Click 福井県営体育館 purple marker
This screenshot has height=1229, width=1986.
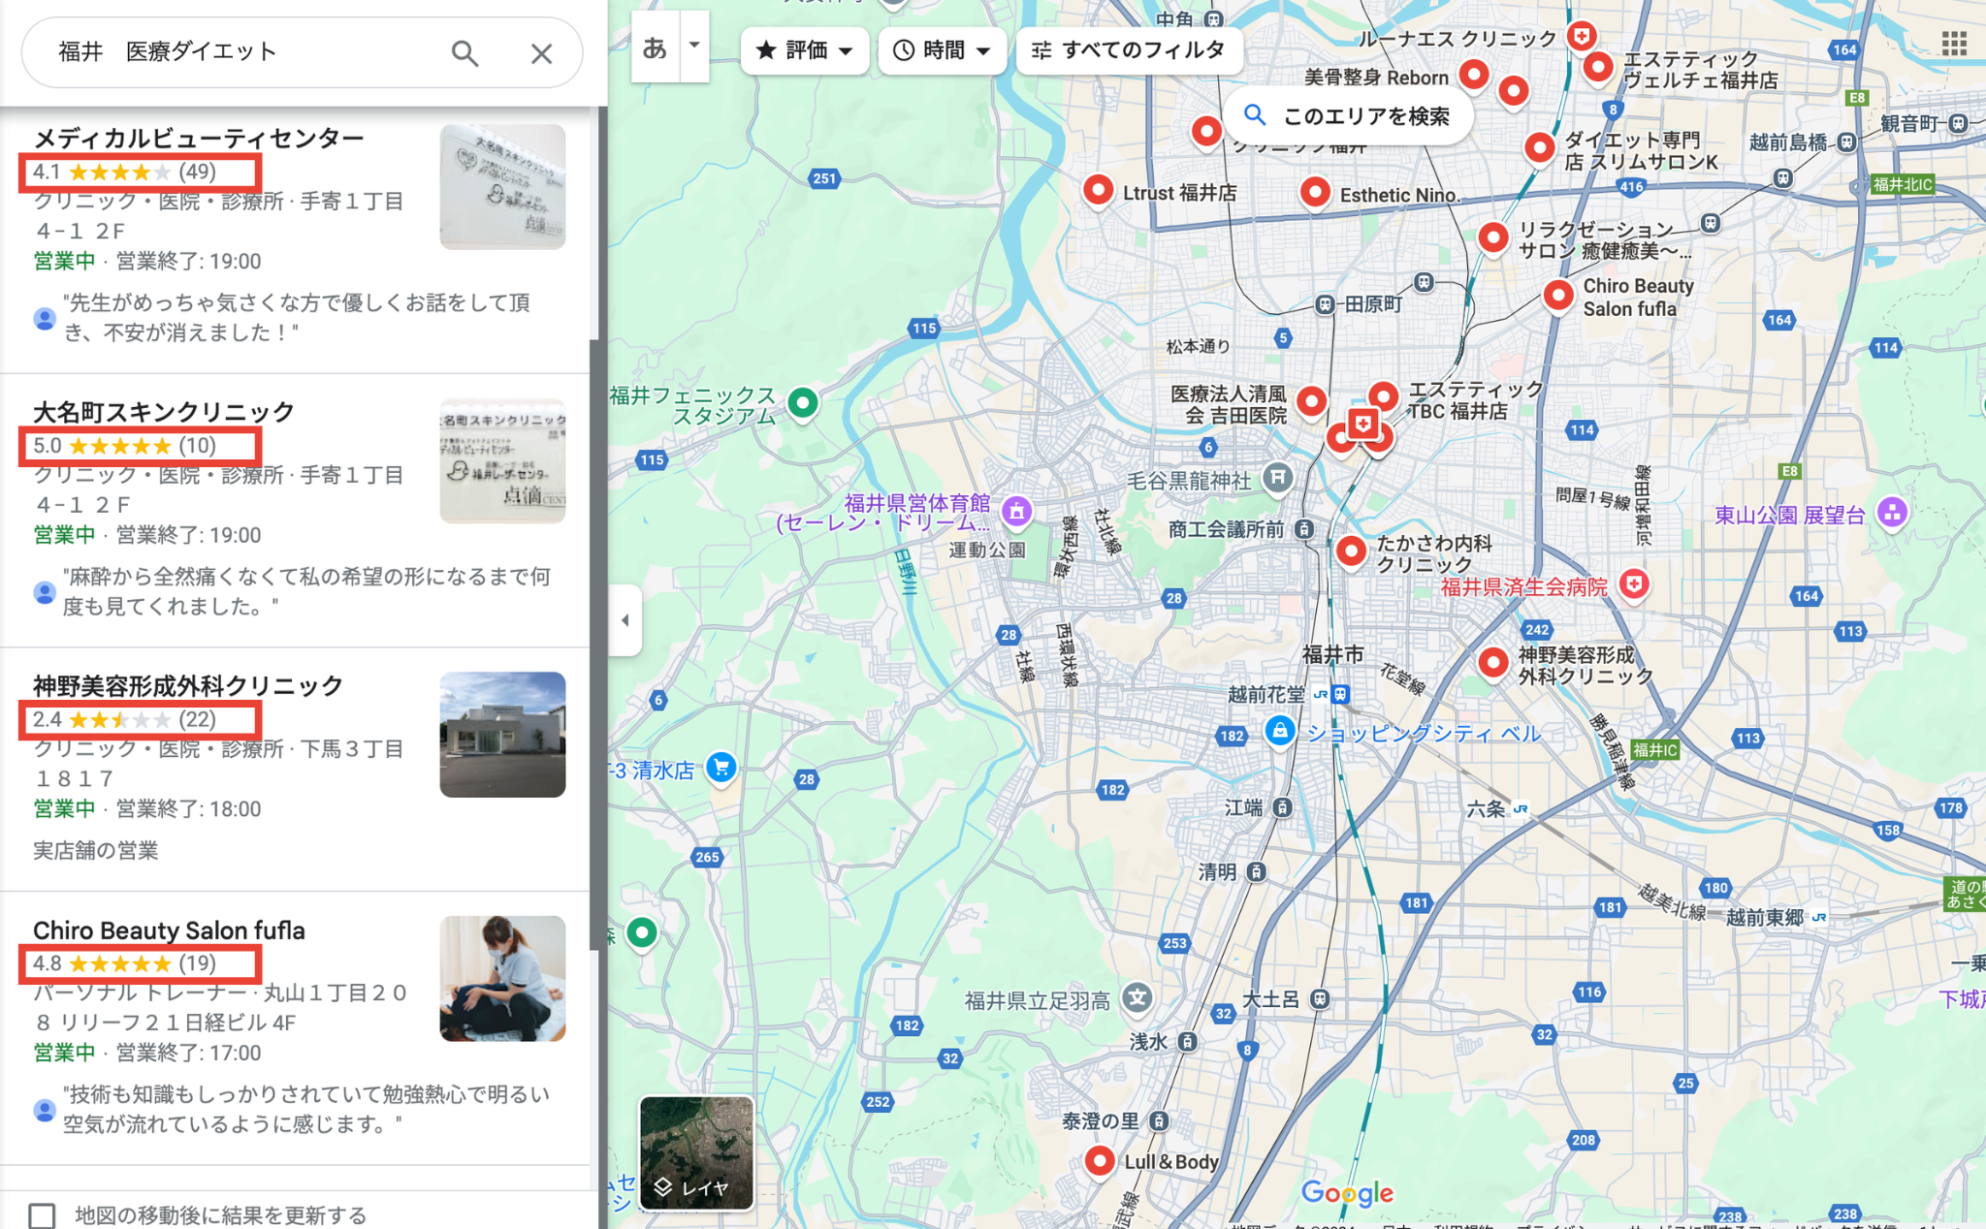click(x=1016, y=511)
